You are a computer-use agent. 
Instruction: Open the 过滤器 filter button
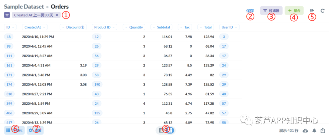pos(271,10)
